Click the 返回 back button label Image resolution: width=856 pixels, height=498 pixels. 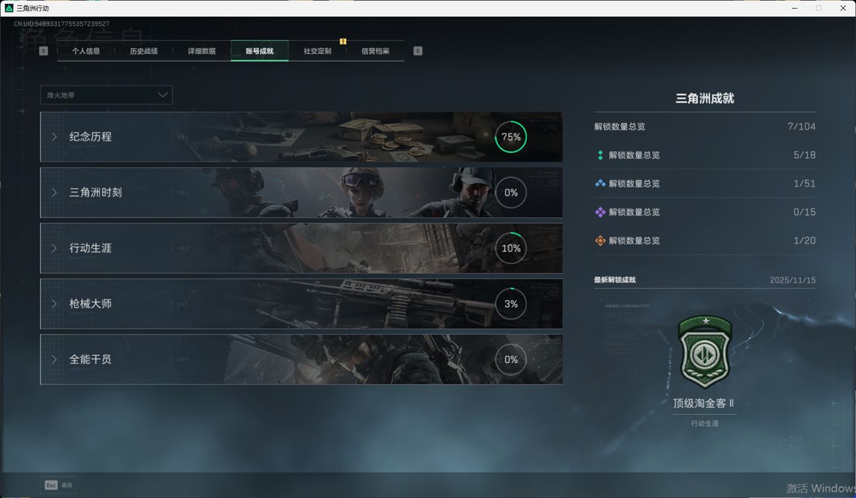coord(67,485)
